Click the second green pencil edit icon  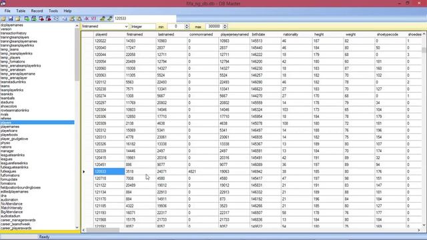coord(109,19)
